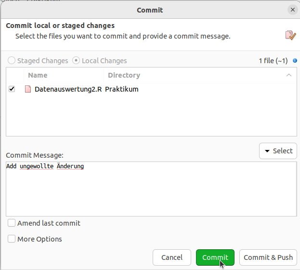The height and width of the screenshot is (270, 300).
Task: Click the Commit & Push button
Action: pyautogui.click(x=268, y=257)
